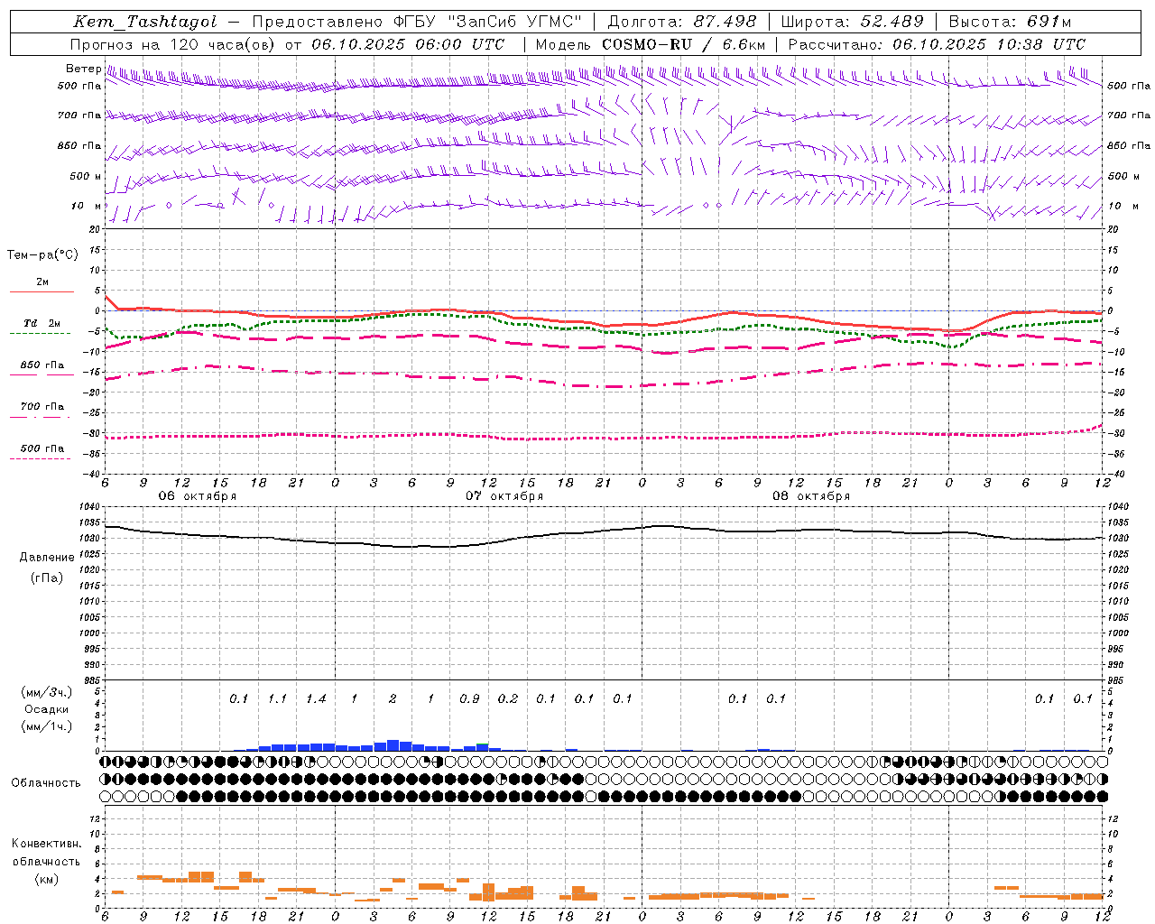Image resolution: width=1155 pixels, height=924 pixels.
Task: Click the dashed 850 гПа temperature legend line
Action: (42, 374)
